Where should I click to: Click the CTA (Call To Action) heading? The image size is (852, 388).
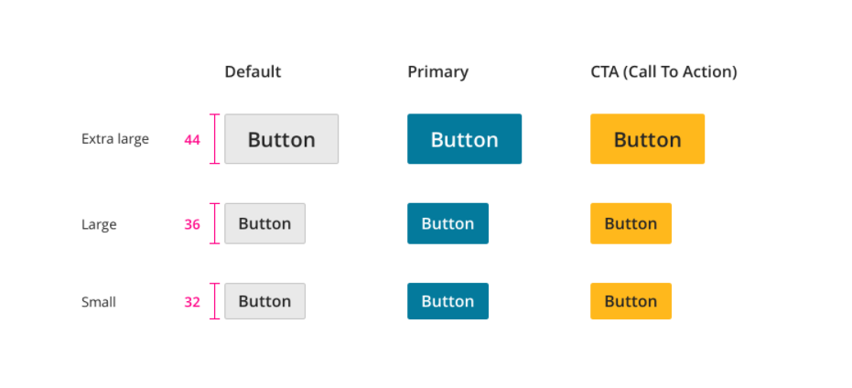coord(663,71)
